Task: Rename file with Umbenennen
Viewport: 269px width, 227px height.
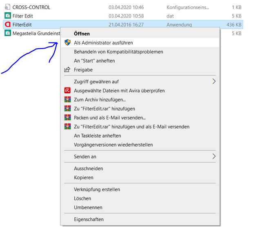Action: tap(140, 207)
